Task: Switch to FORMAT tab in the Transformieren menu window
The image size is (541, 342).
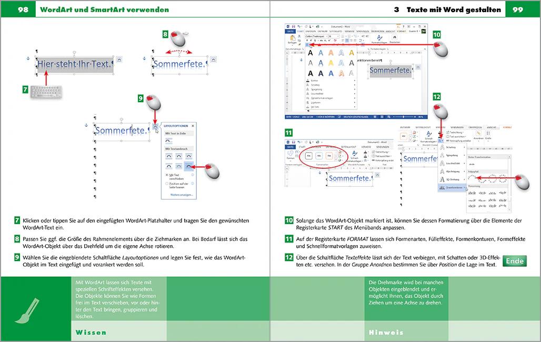Action: point(507,127)
